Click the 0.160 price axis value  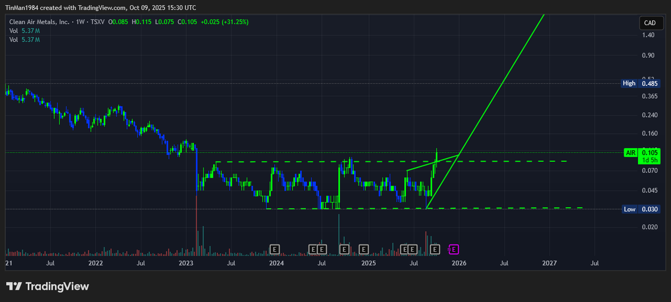(x=650, y=133)
